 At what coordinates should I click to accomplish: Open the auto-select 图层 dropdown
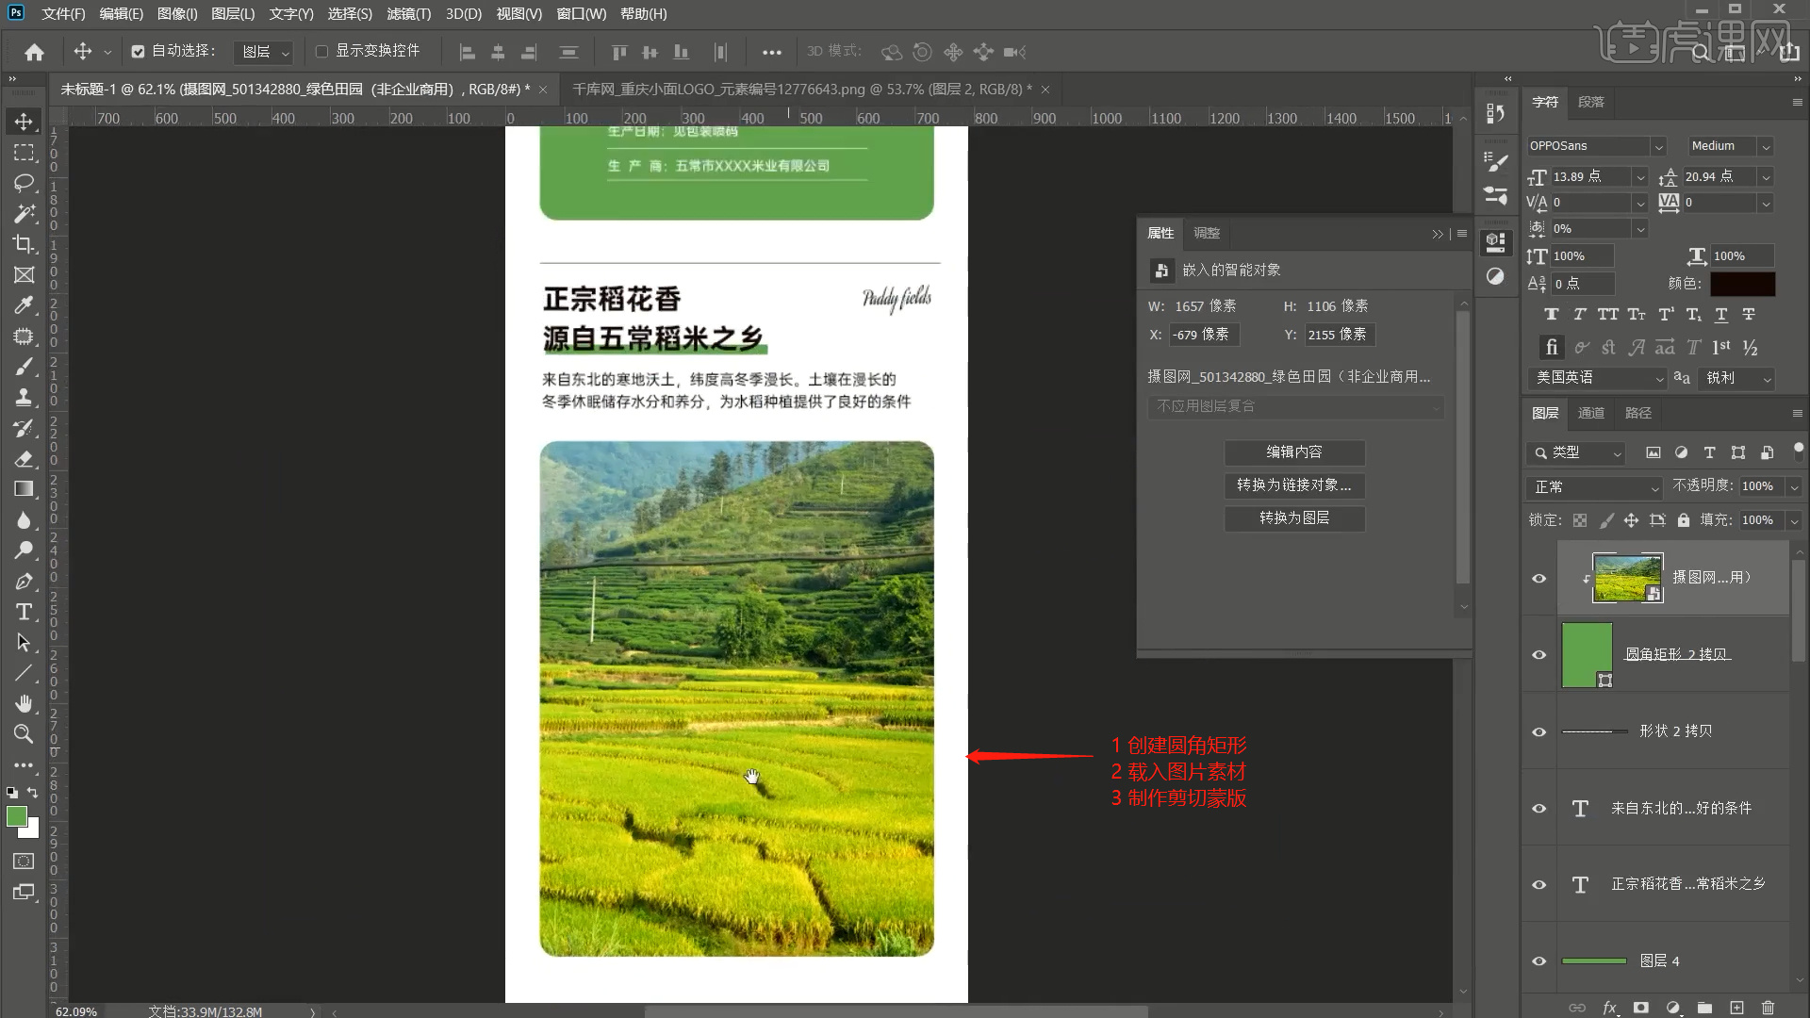tap(263, 52)
